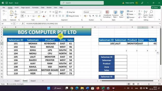Toggle Center horizontal alignment

(x=53, y=16)
